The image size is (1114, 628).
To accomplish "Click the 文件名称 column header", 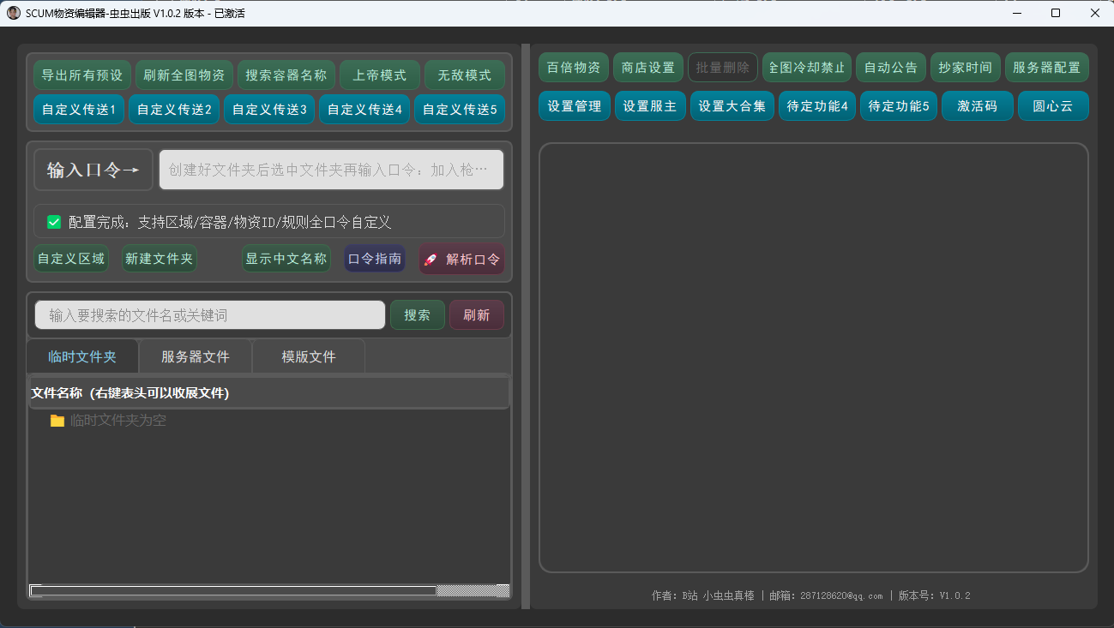I will pyautogui.click(x=130, y=393).
